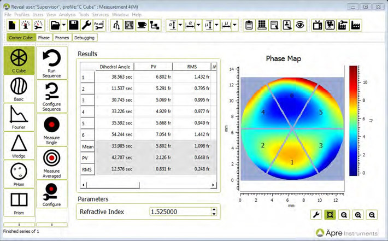Expand the bottom arrow of mode sidebar
388x241 pixels.
click(x=19, y=224)
